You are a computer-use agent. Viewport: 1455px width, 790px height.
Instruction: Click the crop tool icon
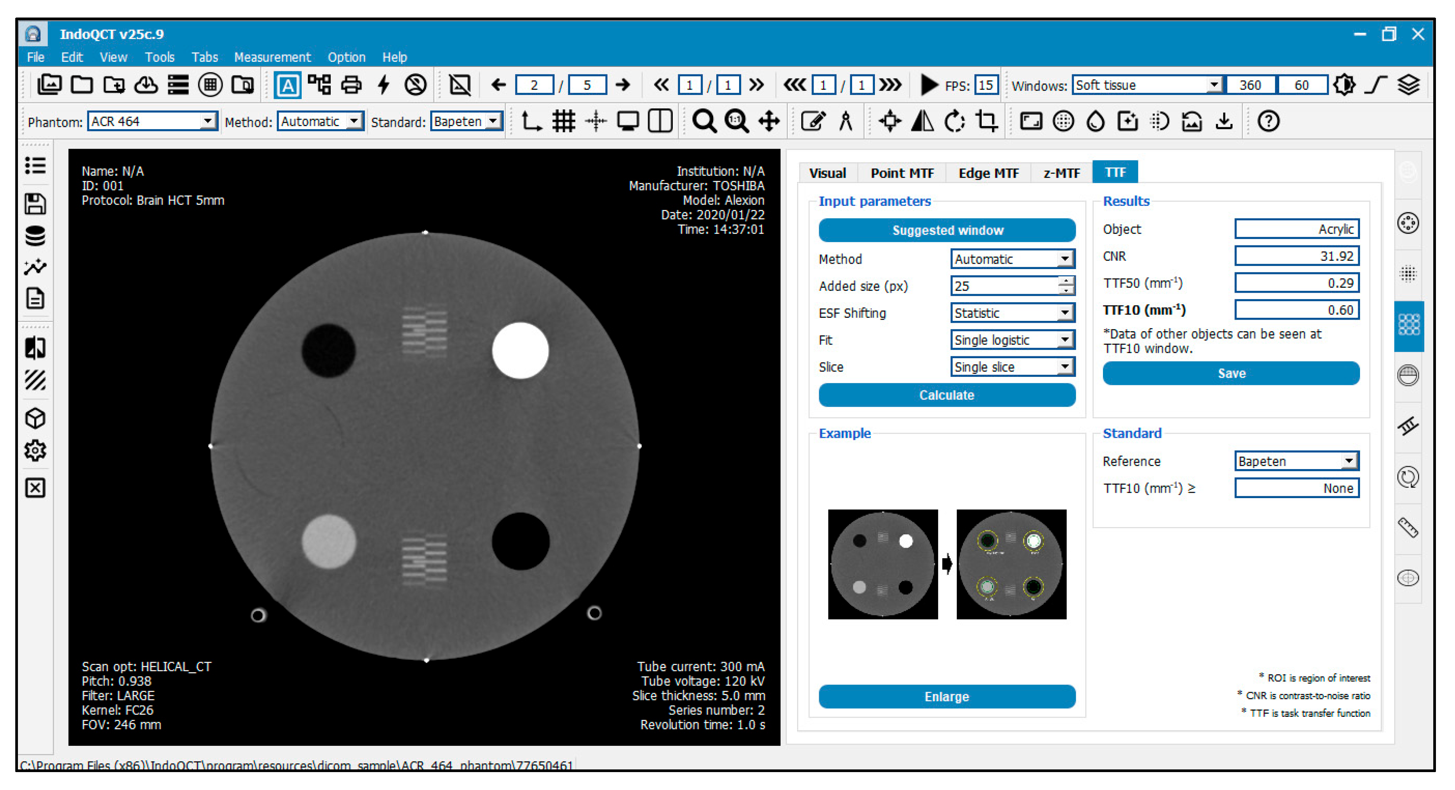[987, 121]
